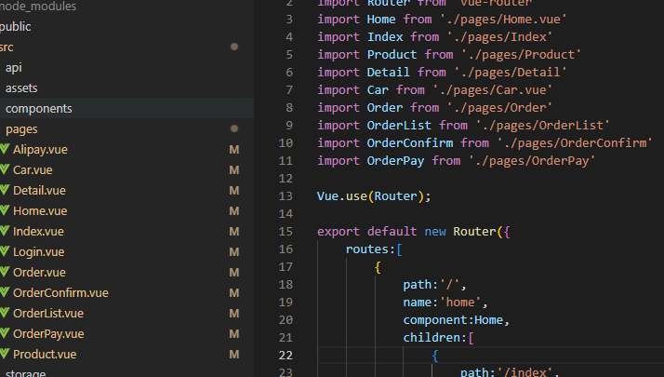Viewport: 664px width, 377px height.
Task: Expand the assets folder
Action: pyautogui.click(x=21, y=88)
